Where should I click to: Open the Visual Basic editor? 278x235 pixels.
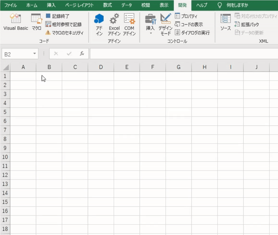16,22
